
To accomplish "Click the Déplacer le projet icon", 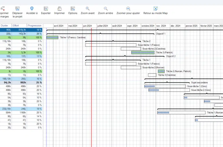I will pyautogui.click(x=17, y=9).
